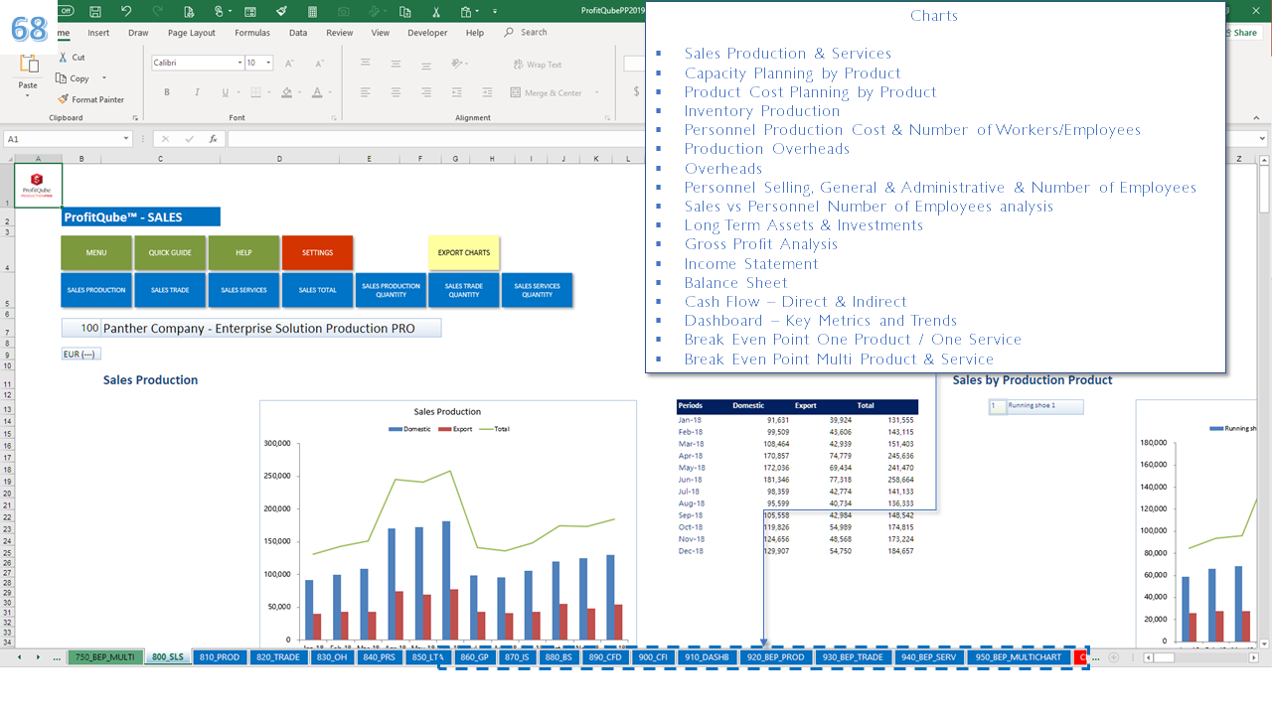Click Middle Align icon

click(x=396, y=64)
